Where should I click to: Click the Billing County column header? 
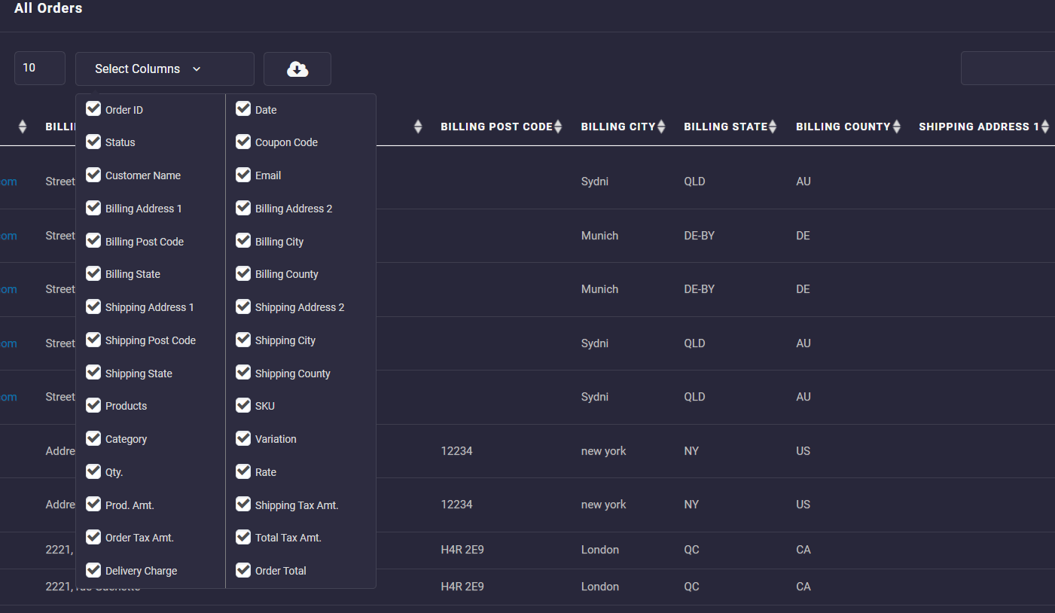(843, 127)
